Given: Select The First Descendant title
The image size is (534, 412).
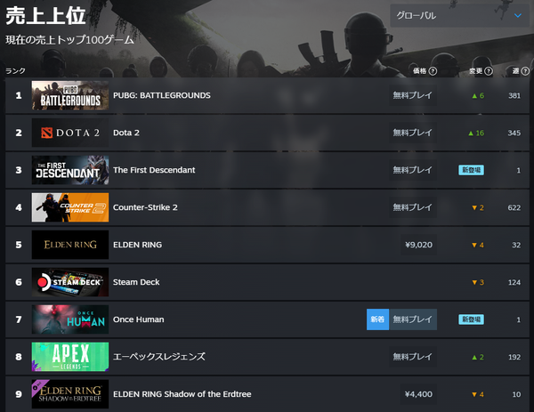Looking at the screenshot, I should click(154, 170).
